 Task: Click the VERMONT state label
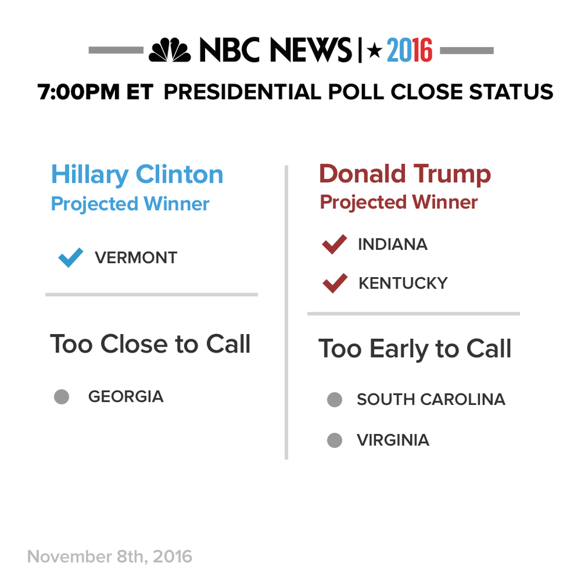pyautogui.click(x=136, y=258)
